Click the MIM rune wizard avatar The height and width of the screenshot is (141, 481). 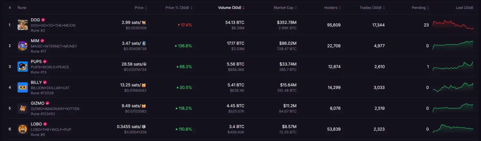(23, 46)
